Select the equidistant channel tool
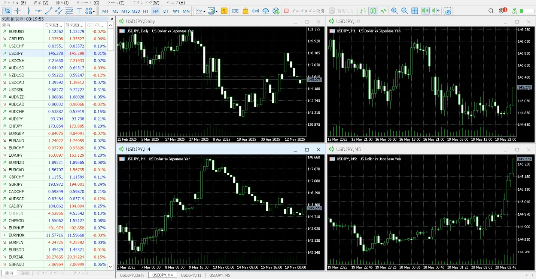536x279 pixels. (59, 11)
